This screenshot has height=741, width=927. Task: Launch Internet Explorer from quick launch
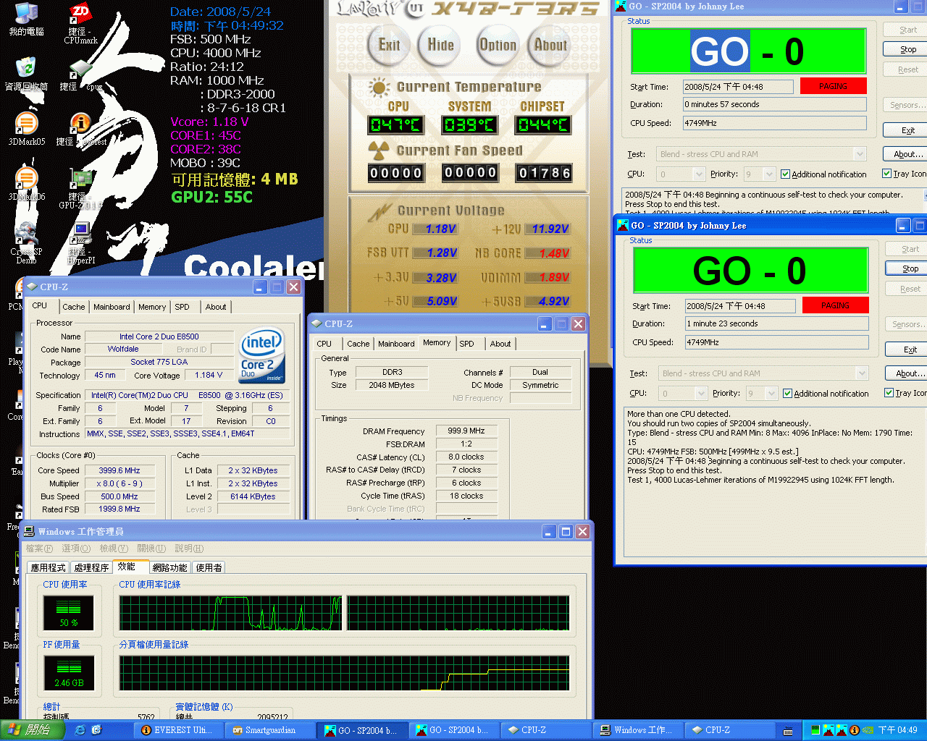[80, 730]
